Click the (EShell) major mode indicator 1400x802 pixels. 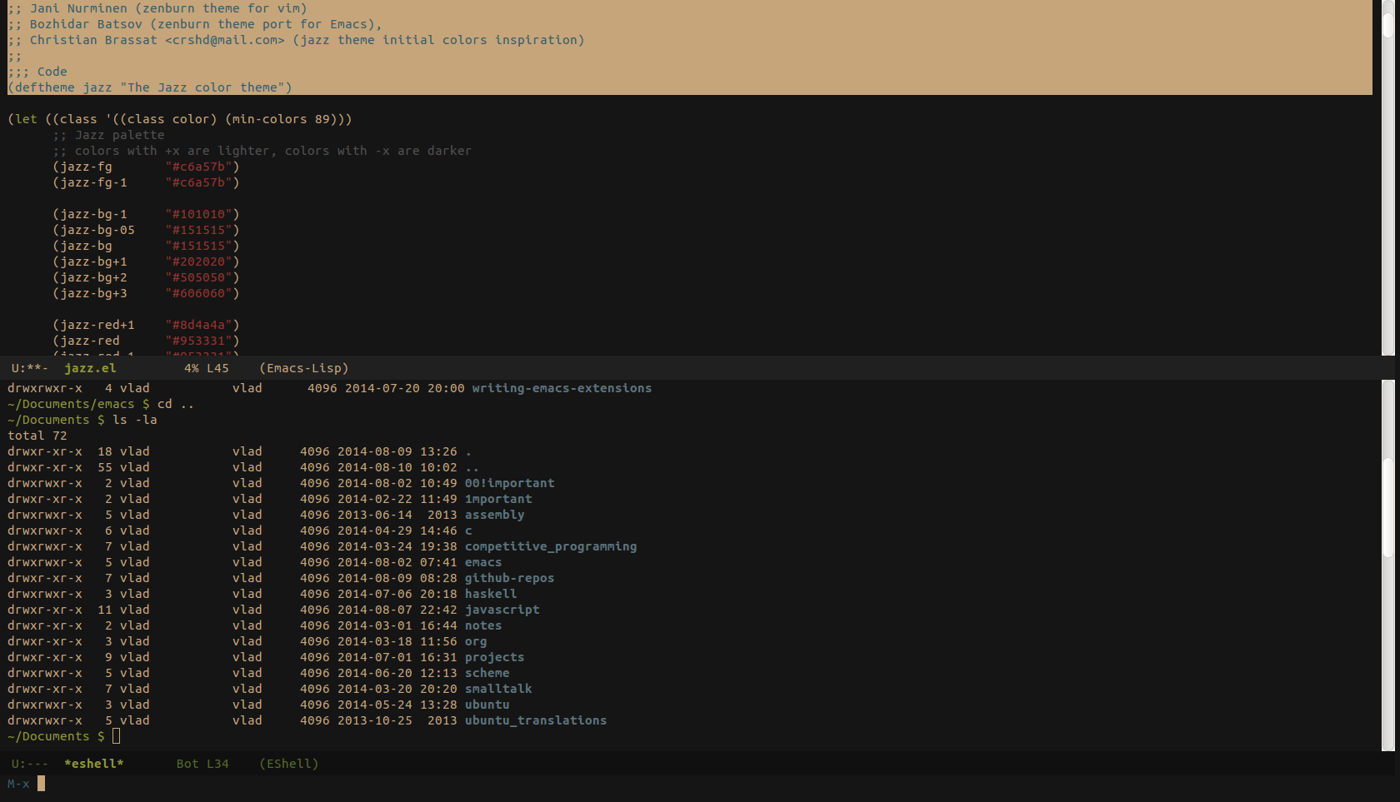point(289,764)
